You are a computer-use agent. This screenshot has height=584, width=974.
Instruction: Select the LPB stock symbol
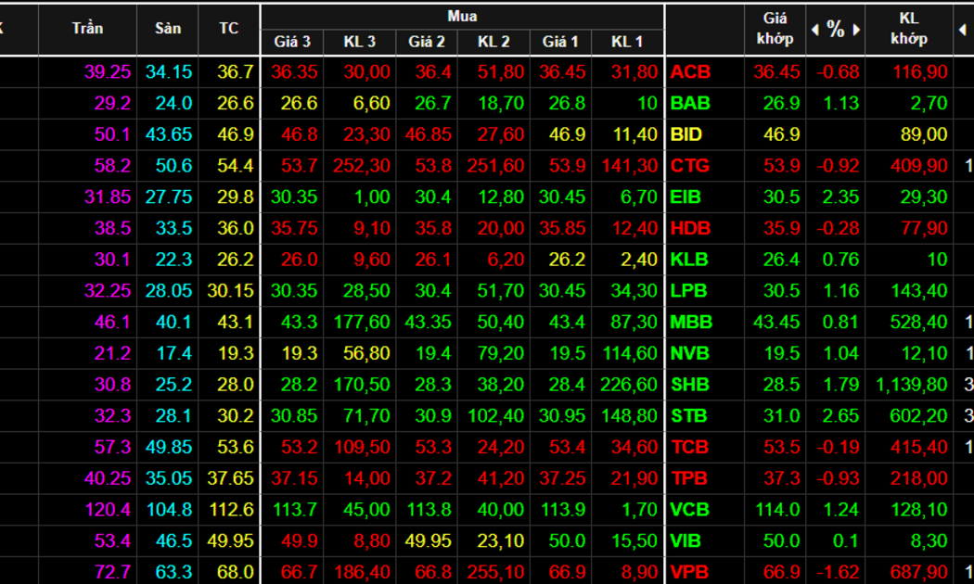click(x=688, y=290)
